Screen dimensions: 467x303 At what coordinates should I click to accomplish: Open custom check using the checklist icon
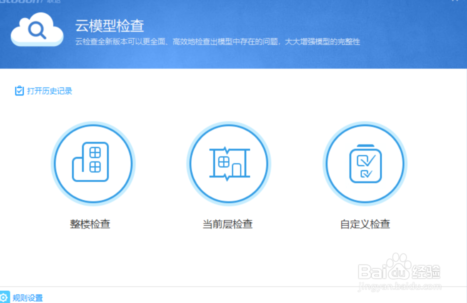tap(364, 164)
